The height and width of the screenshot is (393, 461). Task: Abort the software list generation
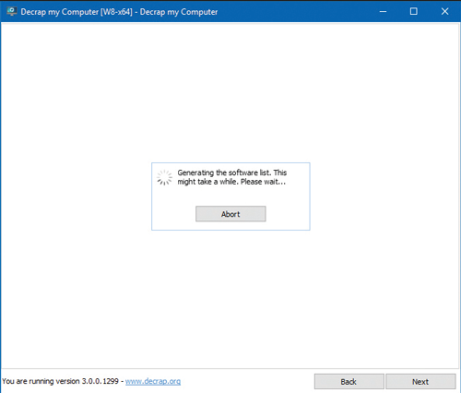[230, 214]
